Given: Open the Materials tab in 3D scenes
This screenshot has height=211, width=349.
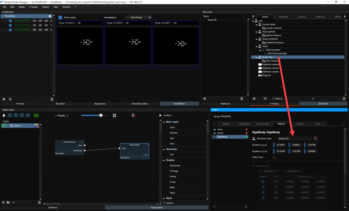Looking at the screenshot, I should coord(283,16).
